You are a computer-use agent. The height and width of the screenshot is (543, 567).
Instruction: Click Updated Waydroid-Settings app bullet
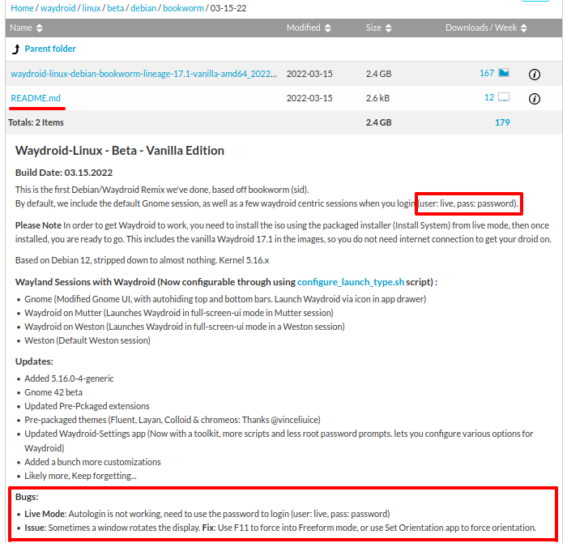coord(279,441)
